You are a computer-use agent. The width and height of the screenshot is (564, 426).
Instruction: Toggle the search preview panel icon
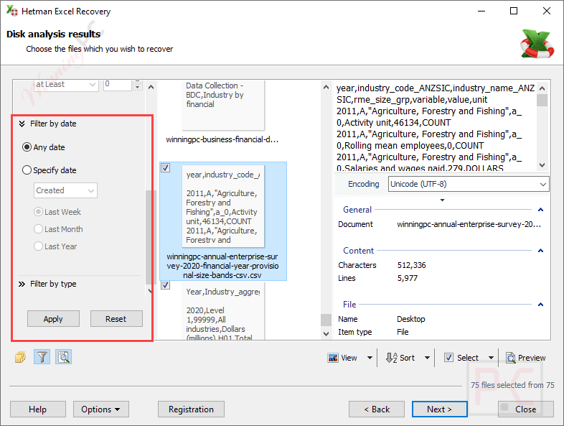pyautogui.click(x=64, y=357)
